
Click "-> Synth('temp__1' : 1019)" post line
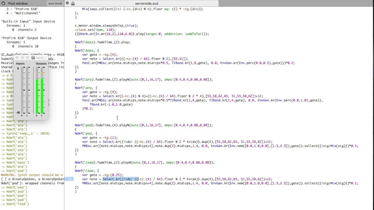25,134
